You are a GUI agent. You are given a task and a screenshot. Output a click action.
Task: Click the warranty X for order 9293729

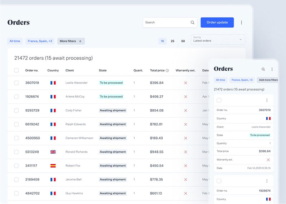click(186, 110)
